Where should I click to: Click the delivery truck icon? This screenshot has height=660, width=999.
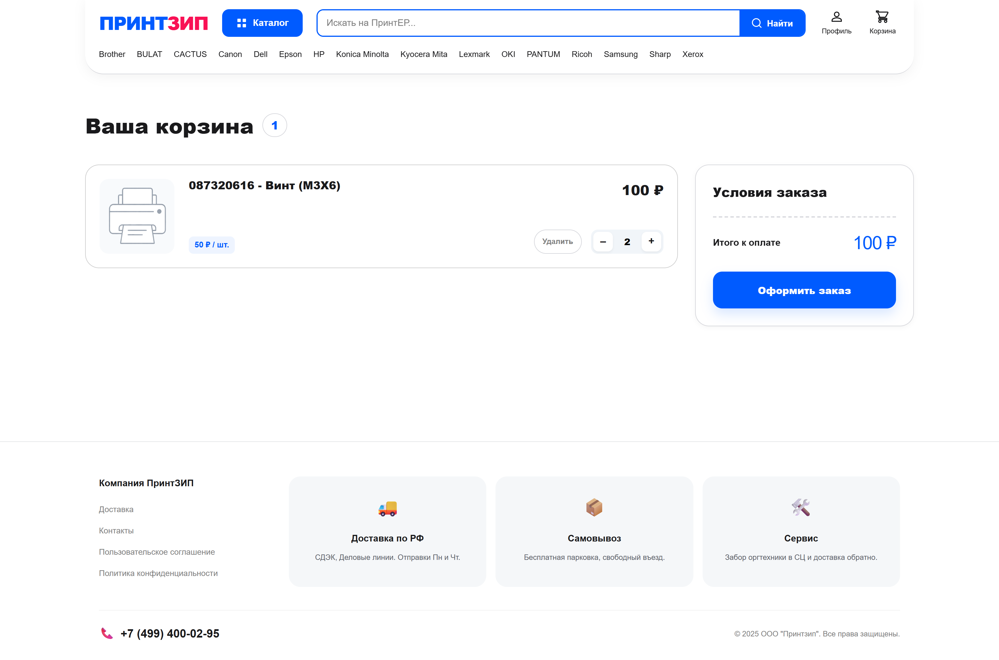pyautogui.click(x=387, y=508)
